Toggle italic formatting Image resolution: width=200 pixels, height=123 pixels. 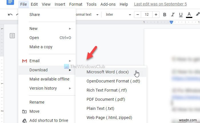click(173, 15)
